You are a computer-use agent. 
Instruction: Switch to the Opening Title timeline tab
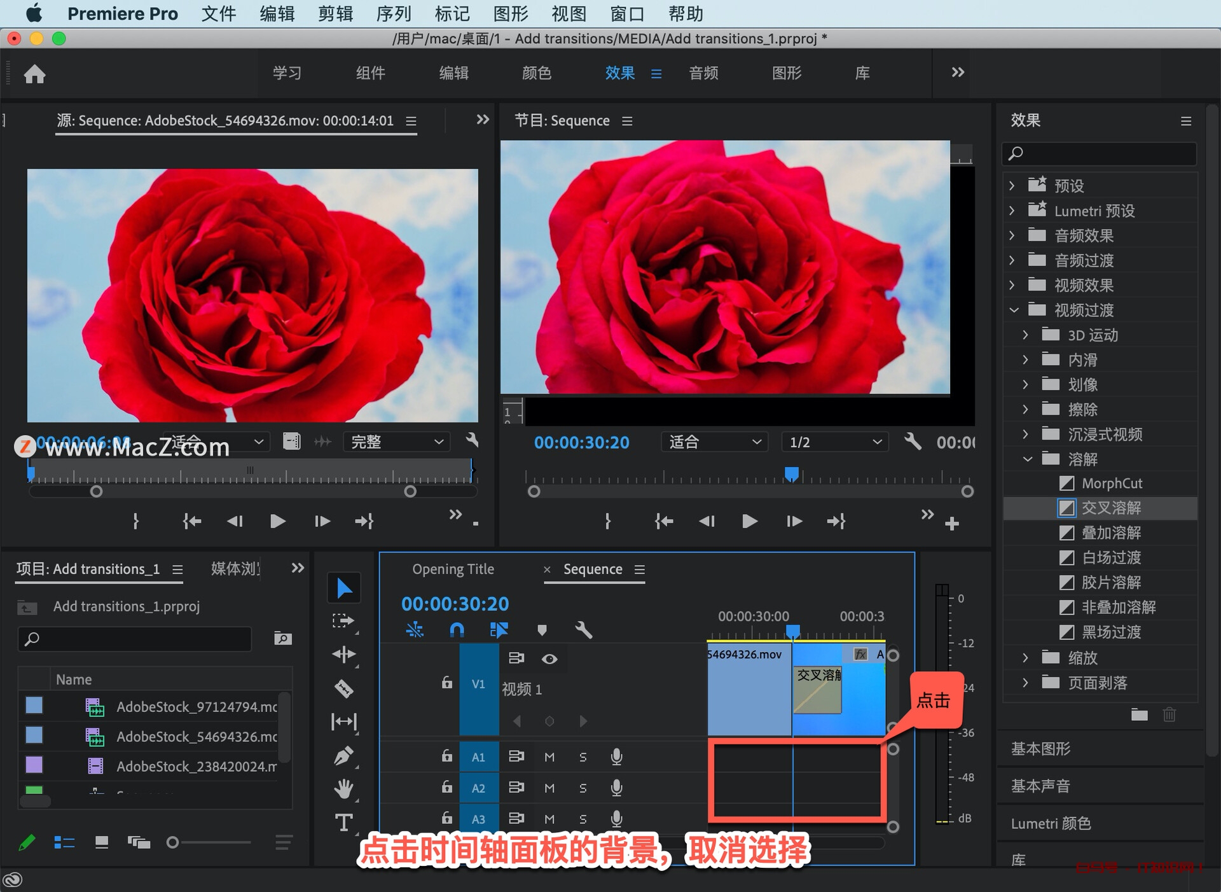click(453, 569)
